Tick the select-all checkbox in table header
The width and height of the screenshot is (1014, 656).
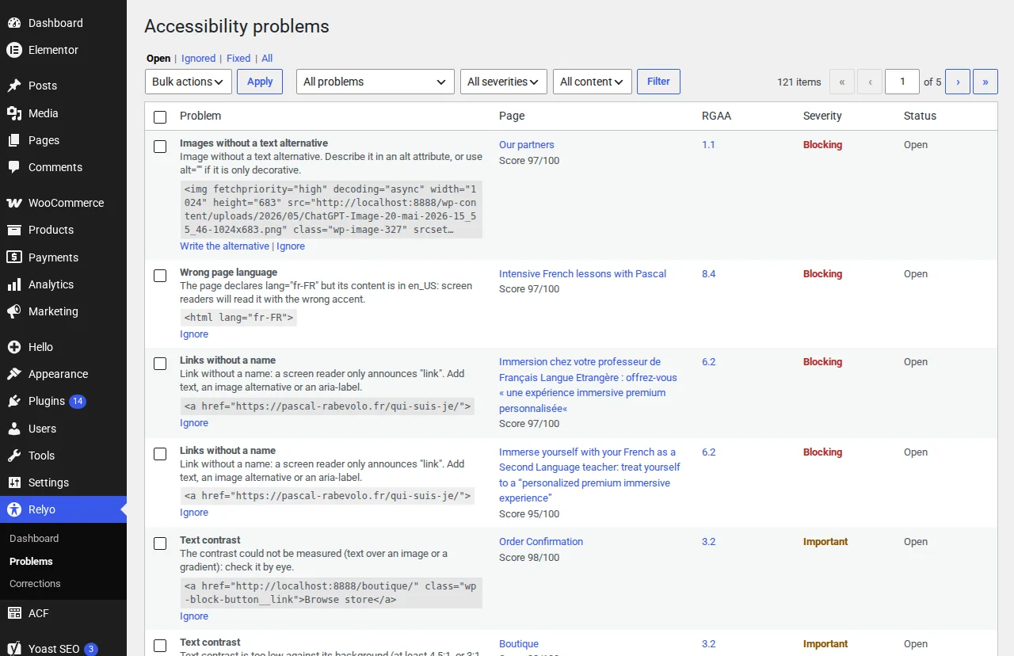tap(160, 117)
